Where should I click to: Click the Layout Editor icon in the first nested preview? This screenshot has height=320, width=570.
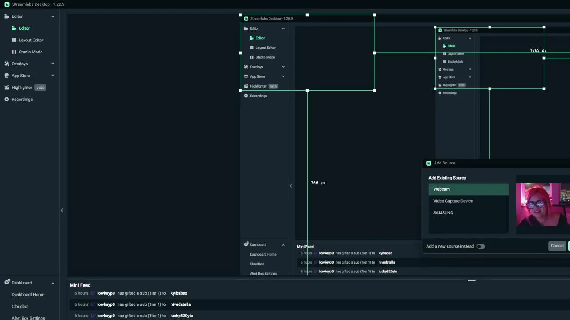[252, 48]
